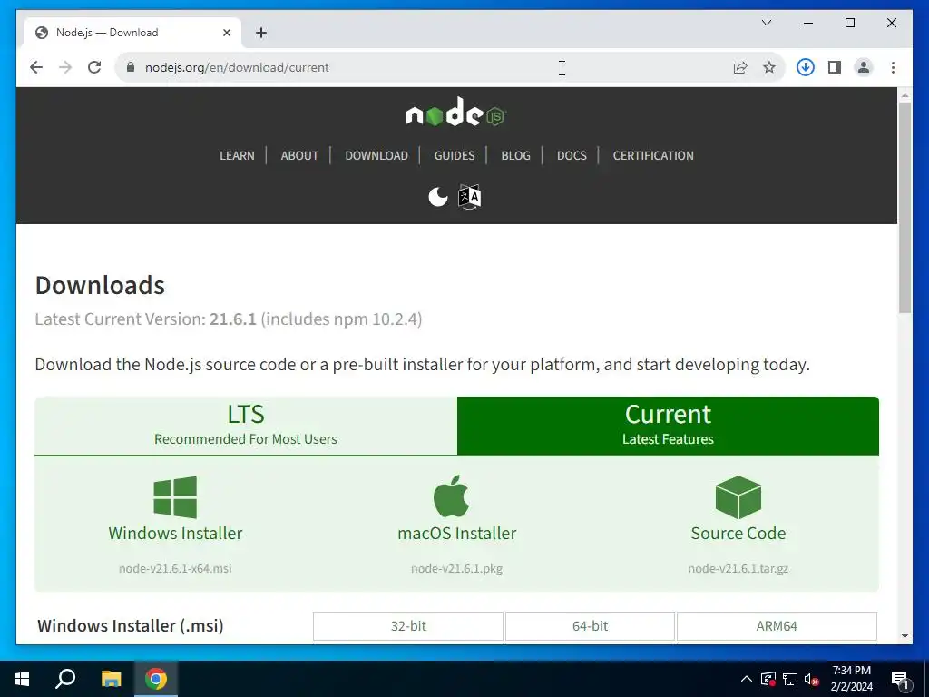Download the ARM64 Windows Installer

pos(777,626)
